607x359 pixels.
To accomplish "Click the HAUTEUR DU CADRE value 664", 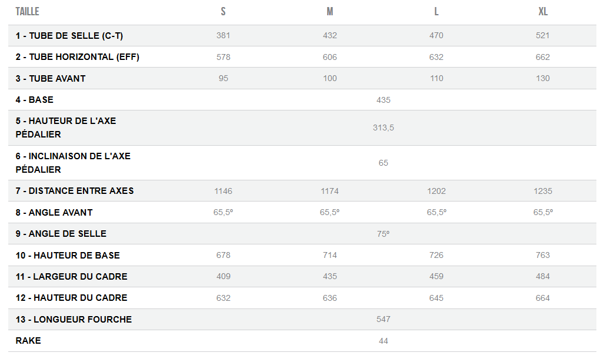I will click(543, 298).
